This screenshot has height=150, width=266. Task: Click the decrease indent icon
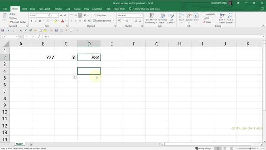coord(85,21)
